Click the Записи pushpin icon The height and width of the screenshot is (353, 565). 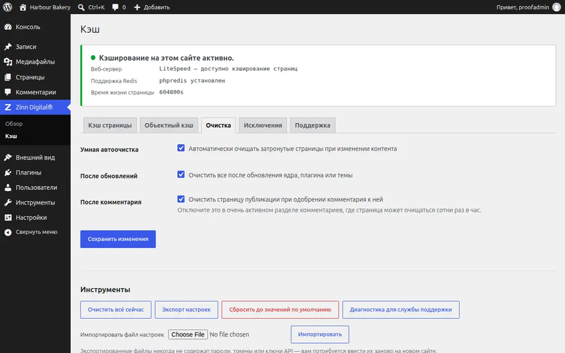click(8, 47)
